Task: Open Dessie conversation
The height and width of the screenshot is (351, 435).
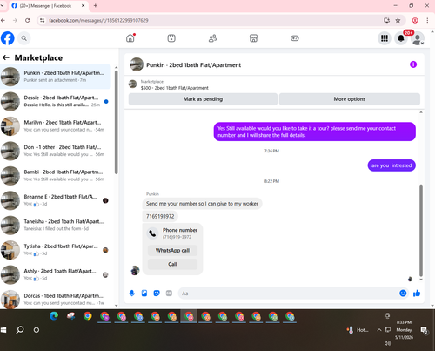Action: (x=56, y=101)
